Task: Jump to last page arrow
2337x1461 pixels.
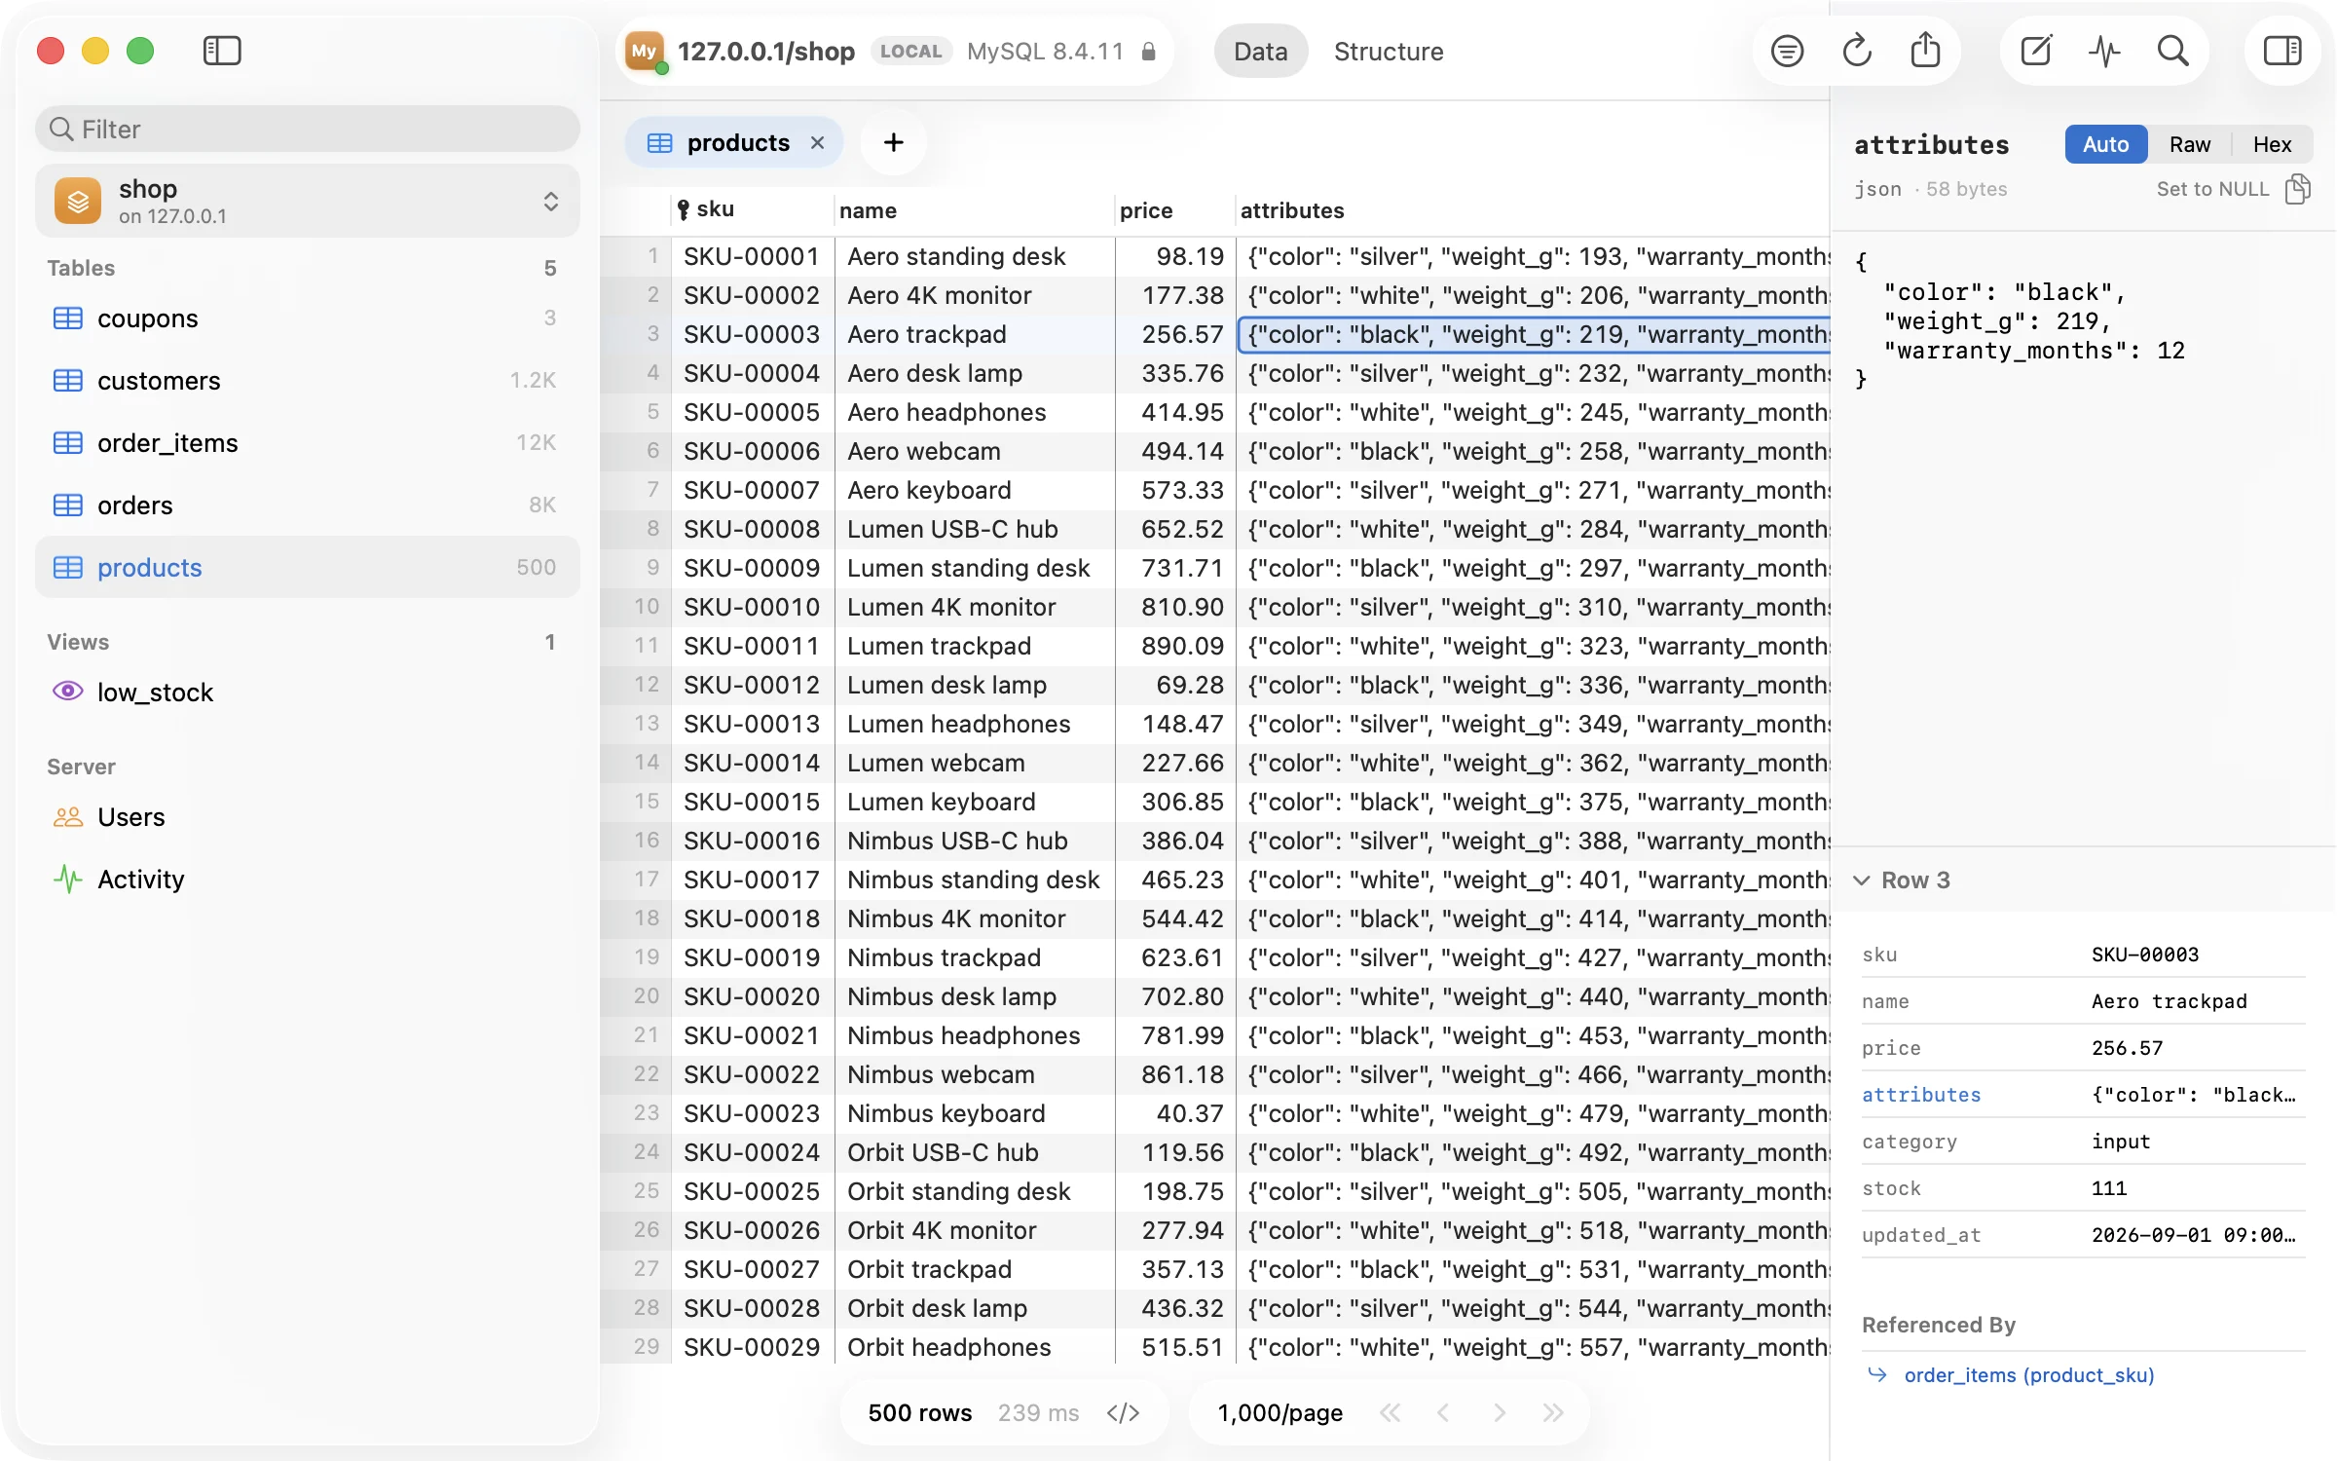Action: click(x=1553, y=1412)
